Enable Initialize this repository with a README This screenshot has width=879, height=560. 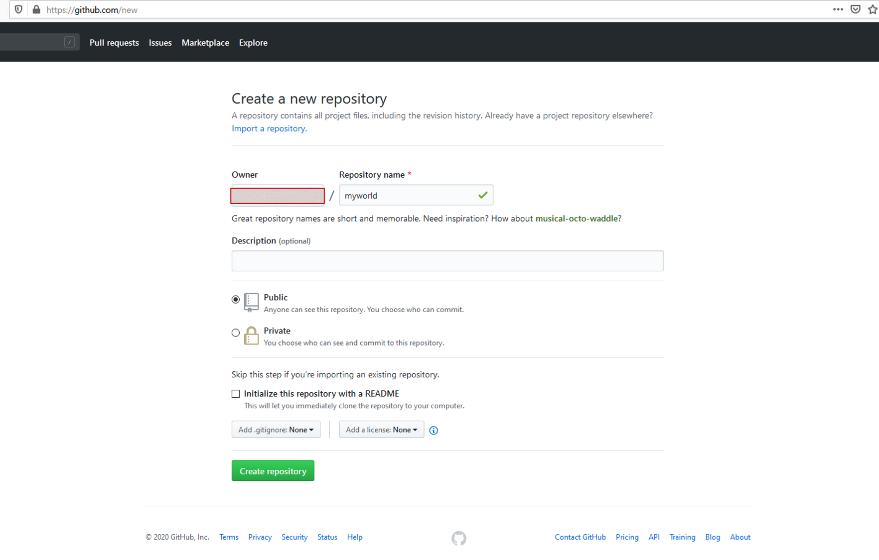(x=236, y=394)
